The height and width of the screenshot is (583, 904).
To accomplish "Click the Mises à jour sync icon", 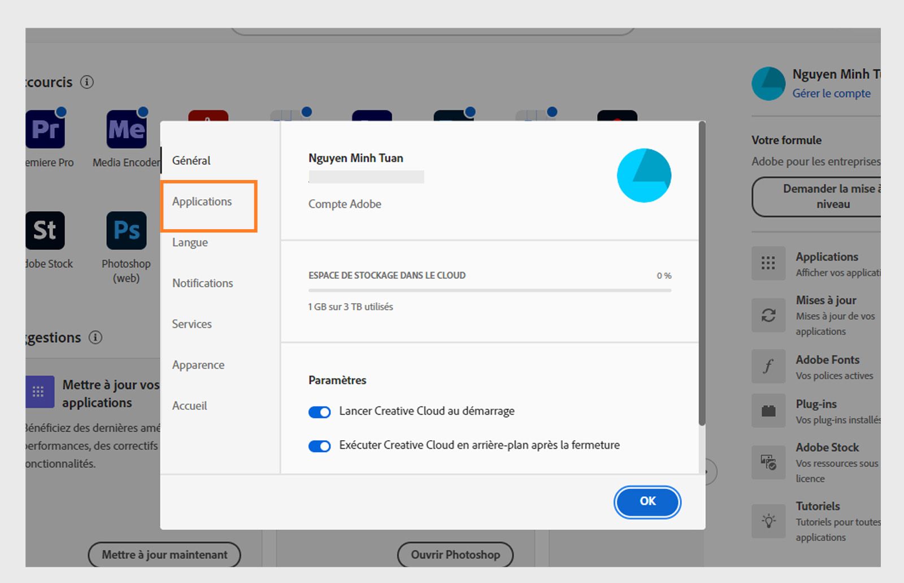I will coord(768,315).
